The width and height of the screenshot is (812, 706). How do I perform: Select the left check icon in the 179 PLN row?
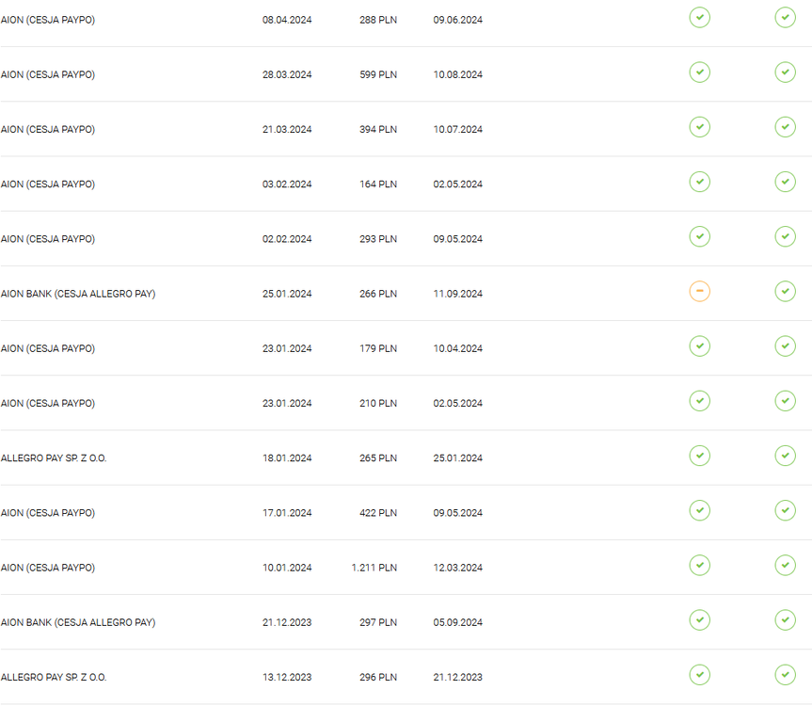pyautogui.click(x=699, y=346)
